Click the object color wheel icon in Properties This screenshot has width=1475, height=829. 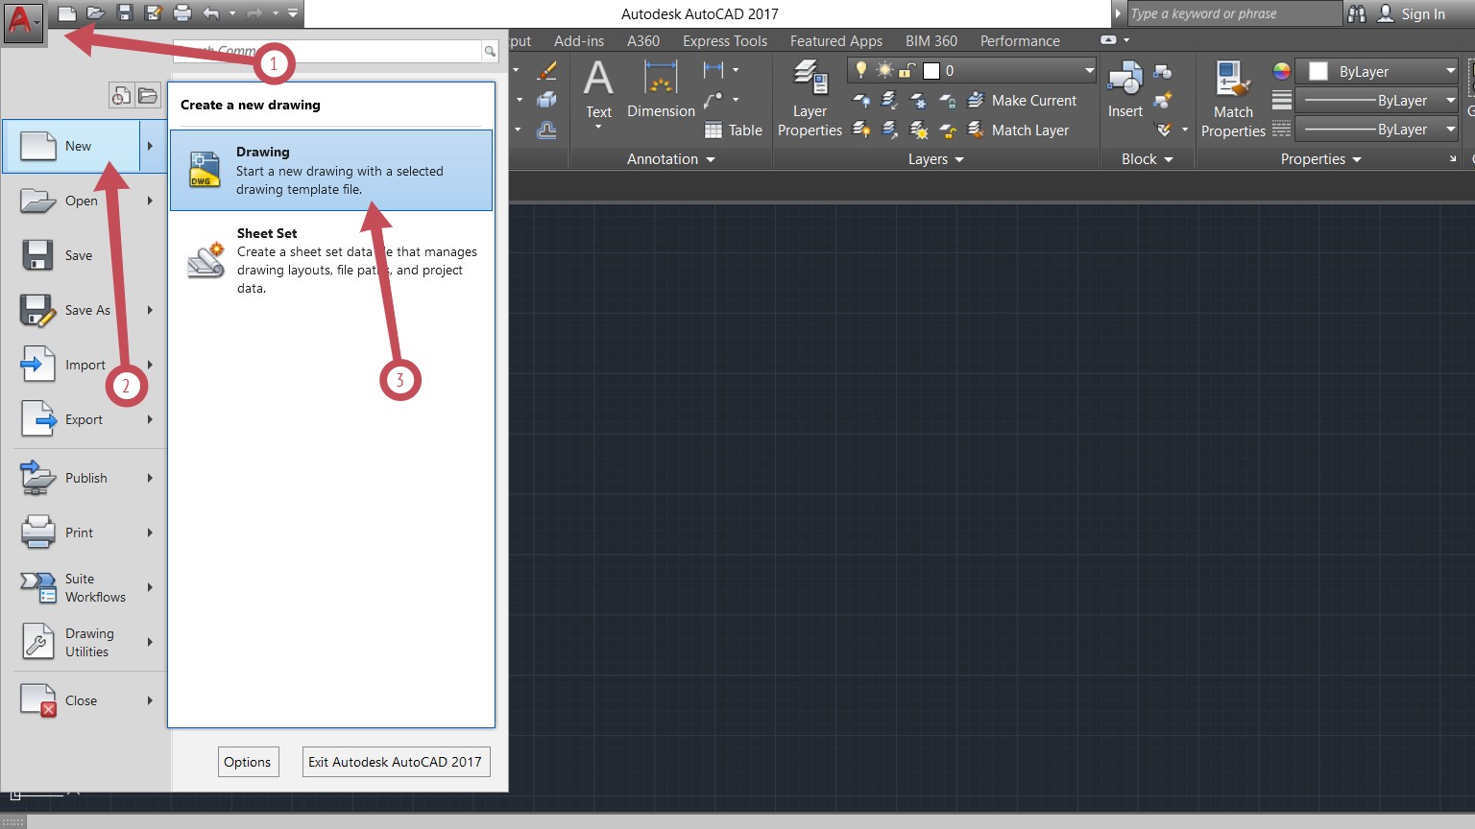point(1281,71)
